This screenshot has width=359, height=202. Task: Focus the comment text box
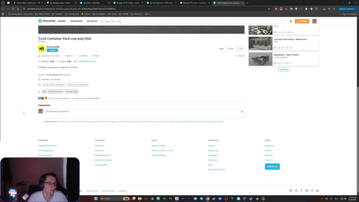pyautogui.click(x=144, y=114)
